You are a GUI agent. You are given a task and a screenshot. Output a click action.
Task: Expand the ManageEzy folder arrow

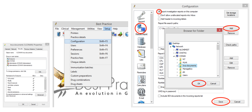(x=177, y=69)
